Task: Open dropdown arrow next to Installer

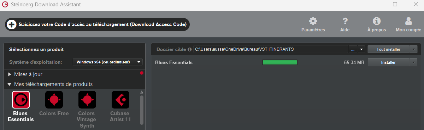Action: tap(414, 62)
